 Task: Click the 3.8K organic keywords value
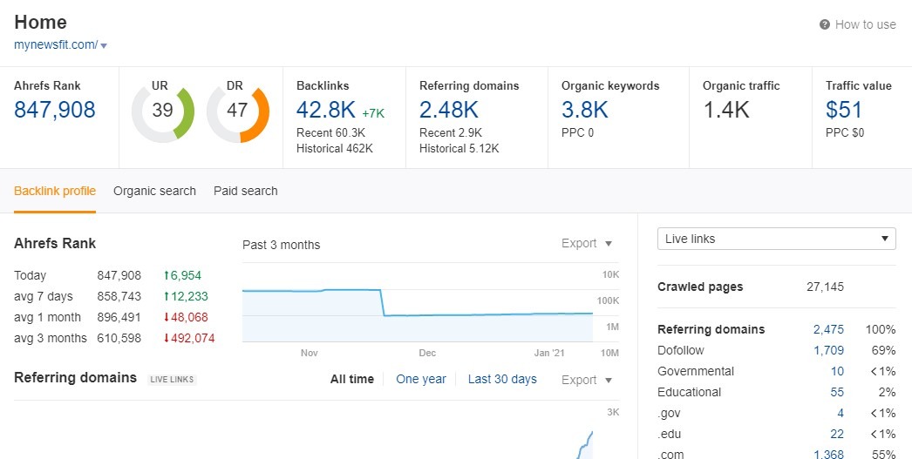click(x=584, y=110)
